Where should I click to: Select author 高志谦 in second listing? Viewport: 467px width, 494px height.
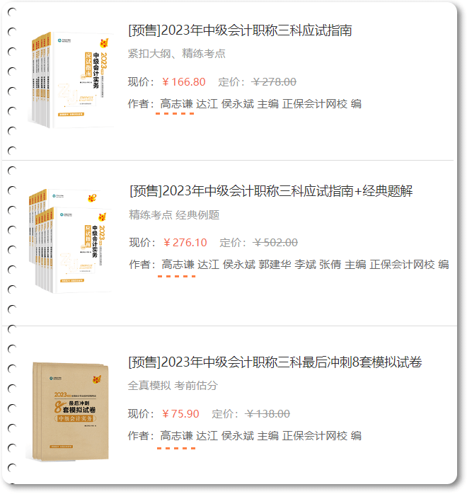[178, 264]
